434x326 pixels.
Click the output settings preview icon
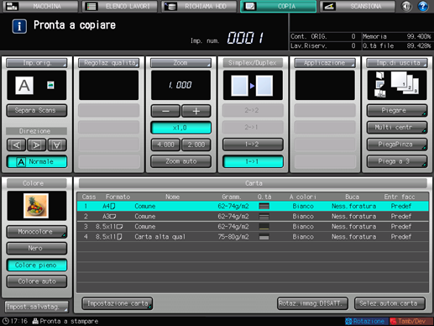pyautogui.click(x=397, y=85)
